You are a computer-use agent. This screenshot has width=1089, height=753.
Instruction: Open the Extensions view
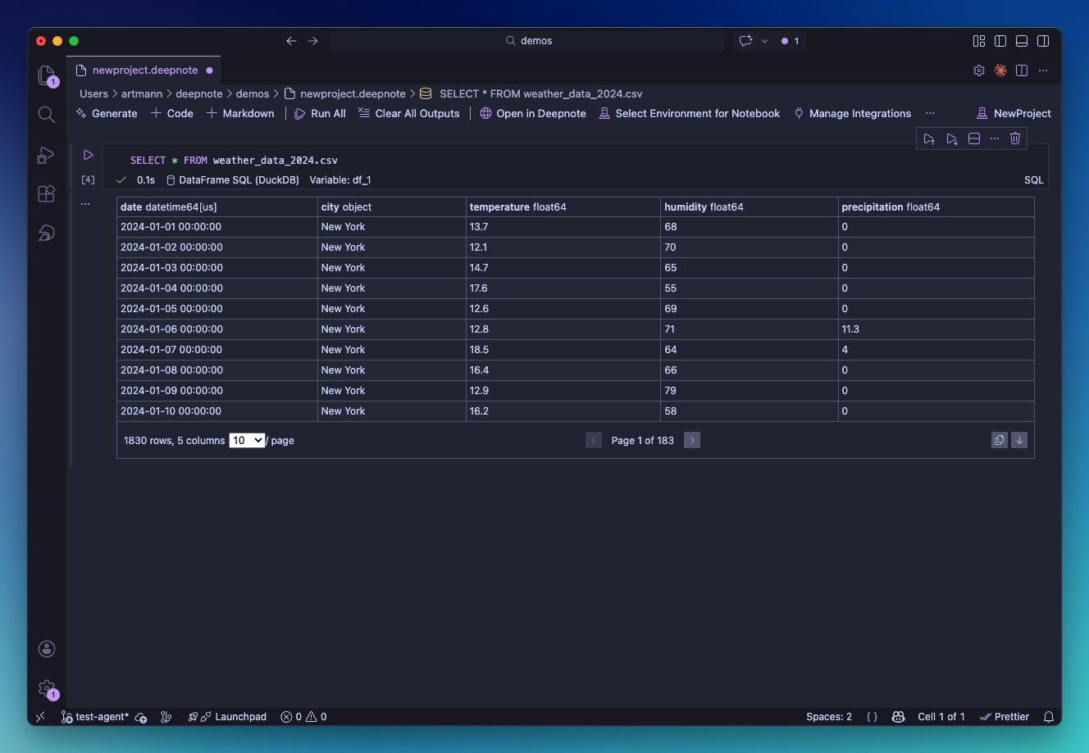pos(47,193)
